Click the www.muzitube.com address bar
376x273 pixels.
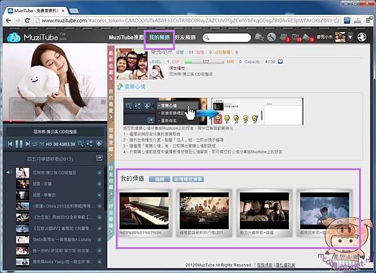click(x=187, y=21)
